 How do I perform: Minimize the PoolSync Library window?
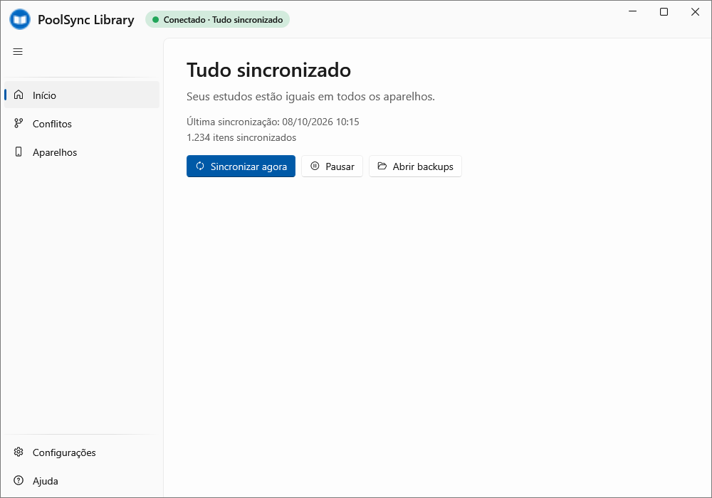coord(632,12)
